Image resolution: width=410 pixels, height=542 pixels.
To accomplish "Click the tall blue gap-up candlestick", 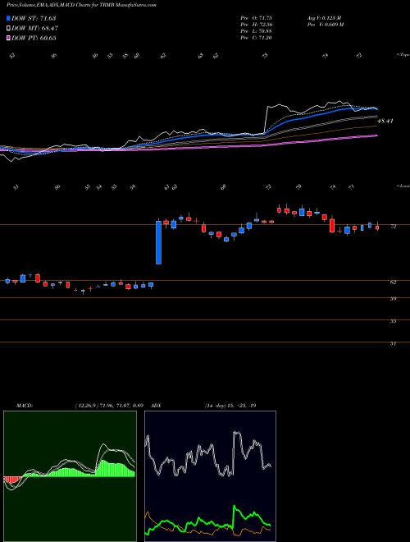I will pyautogui.click(x=158, y=242).
